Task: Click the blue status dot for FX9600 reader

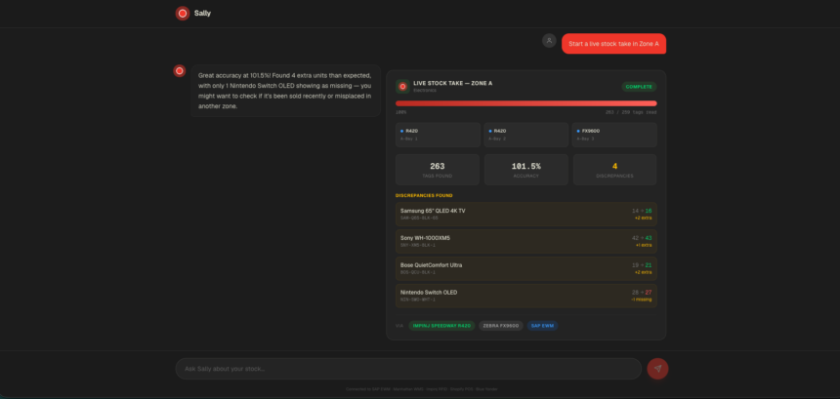Action: 577,131
